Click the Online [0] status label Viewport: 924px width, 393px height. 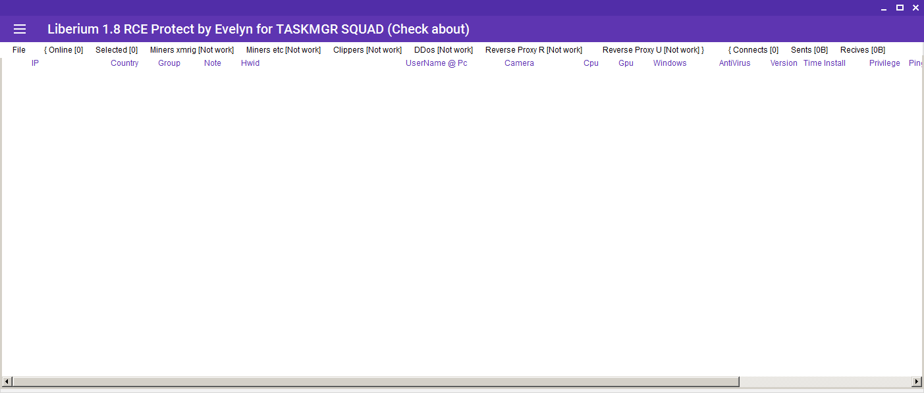[64, 50]
